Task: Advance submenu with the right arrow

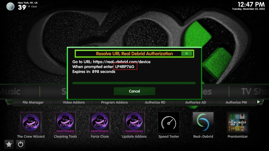Action: click(259, 102)
